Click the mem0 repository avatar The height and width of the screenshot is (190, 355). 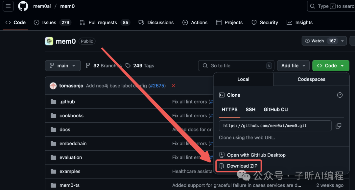[49, 41]
